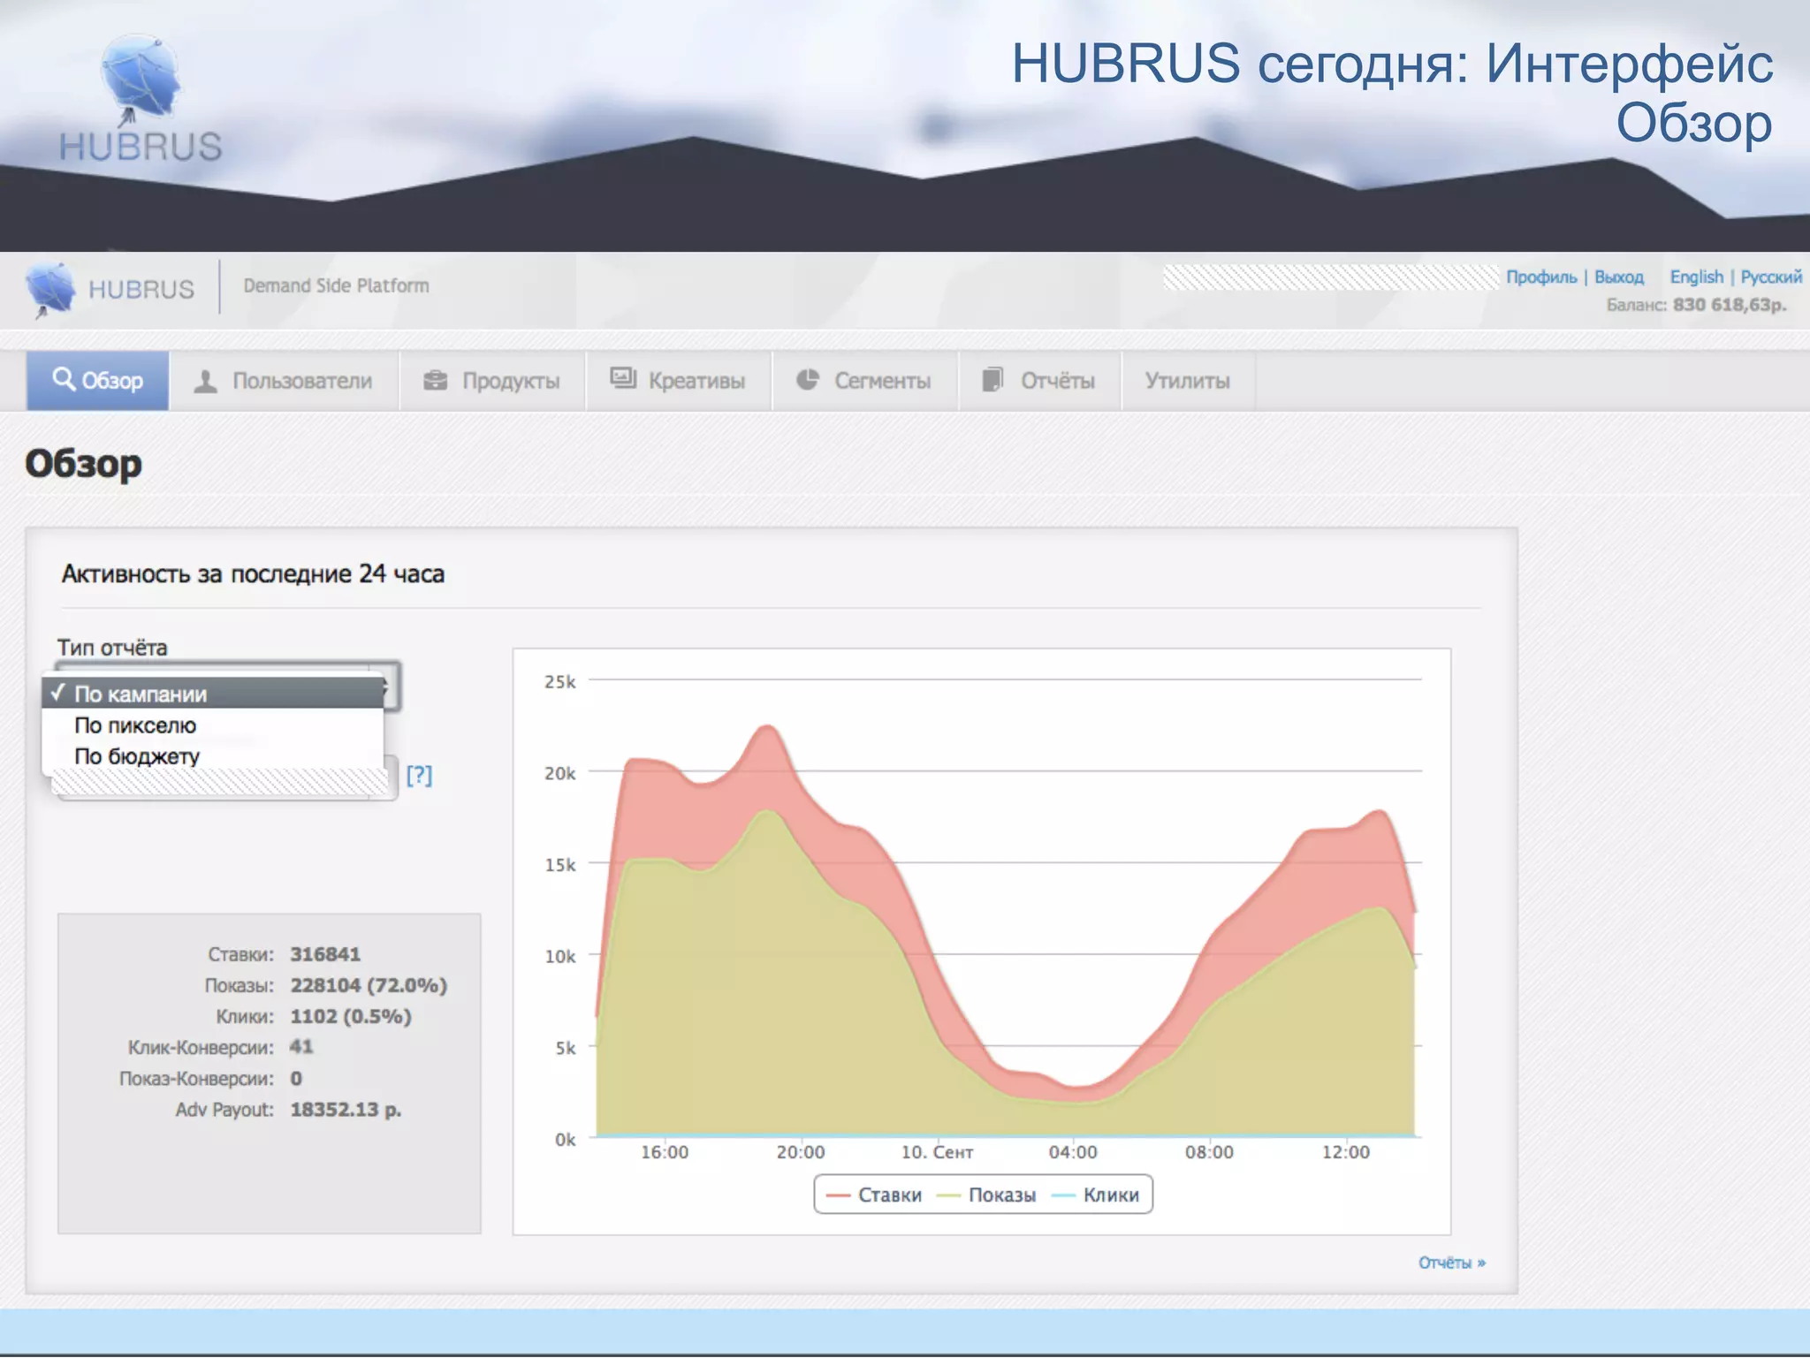Open the Сегменты tab
Viewport: 1810px width, 1358px height.
tap(865, 381)
